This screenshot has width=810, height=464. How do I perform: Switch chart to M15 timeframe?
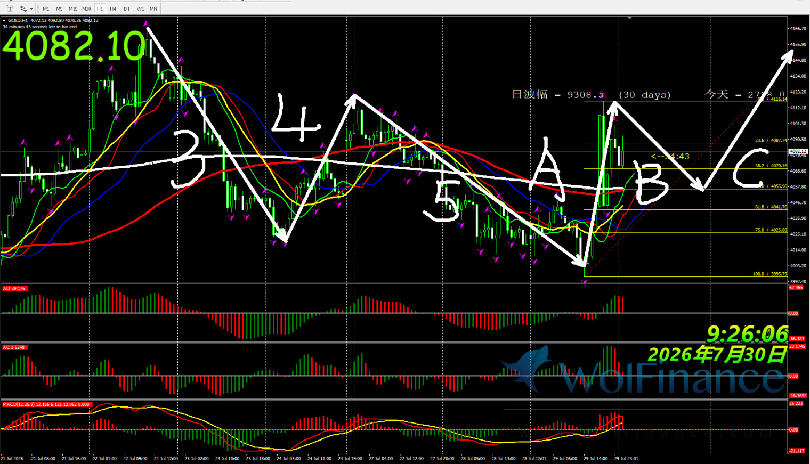coord(73,9)
